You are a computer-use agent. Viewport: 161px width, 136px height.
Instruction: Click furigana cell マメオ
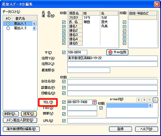[104, 18]
